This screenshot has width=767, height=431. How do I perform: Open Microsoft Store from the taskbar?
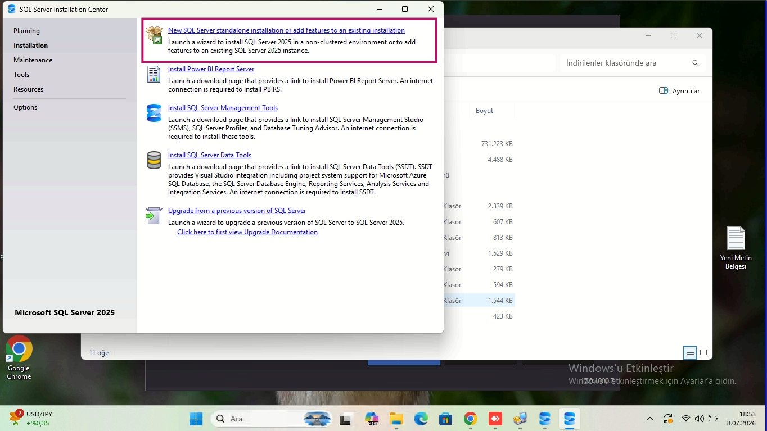click(x=446, y=419)
